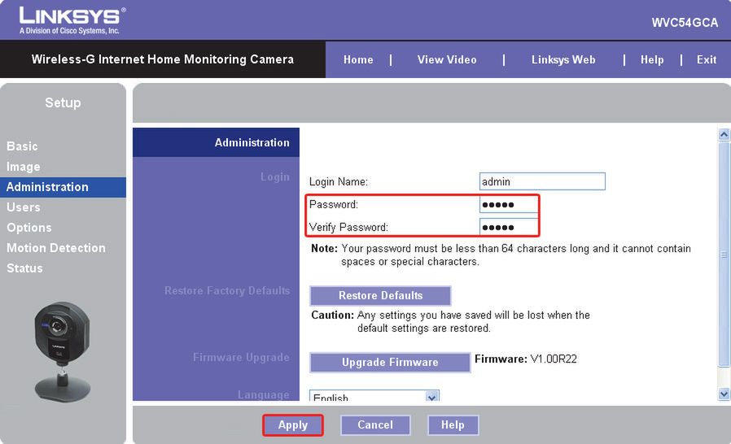Viewport: 731px width, 444px height.
Task: Click the Verify Password input field
Action: pyautogui.click(x=508, y=227)
